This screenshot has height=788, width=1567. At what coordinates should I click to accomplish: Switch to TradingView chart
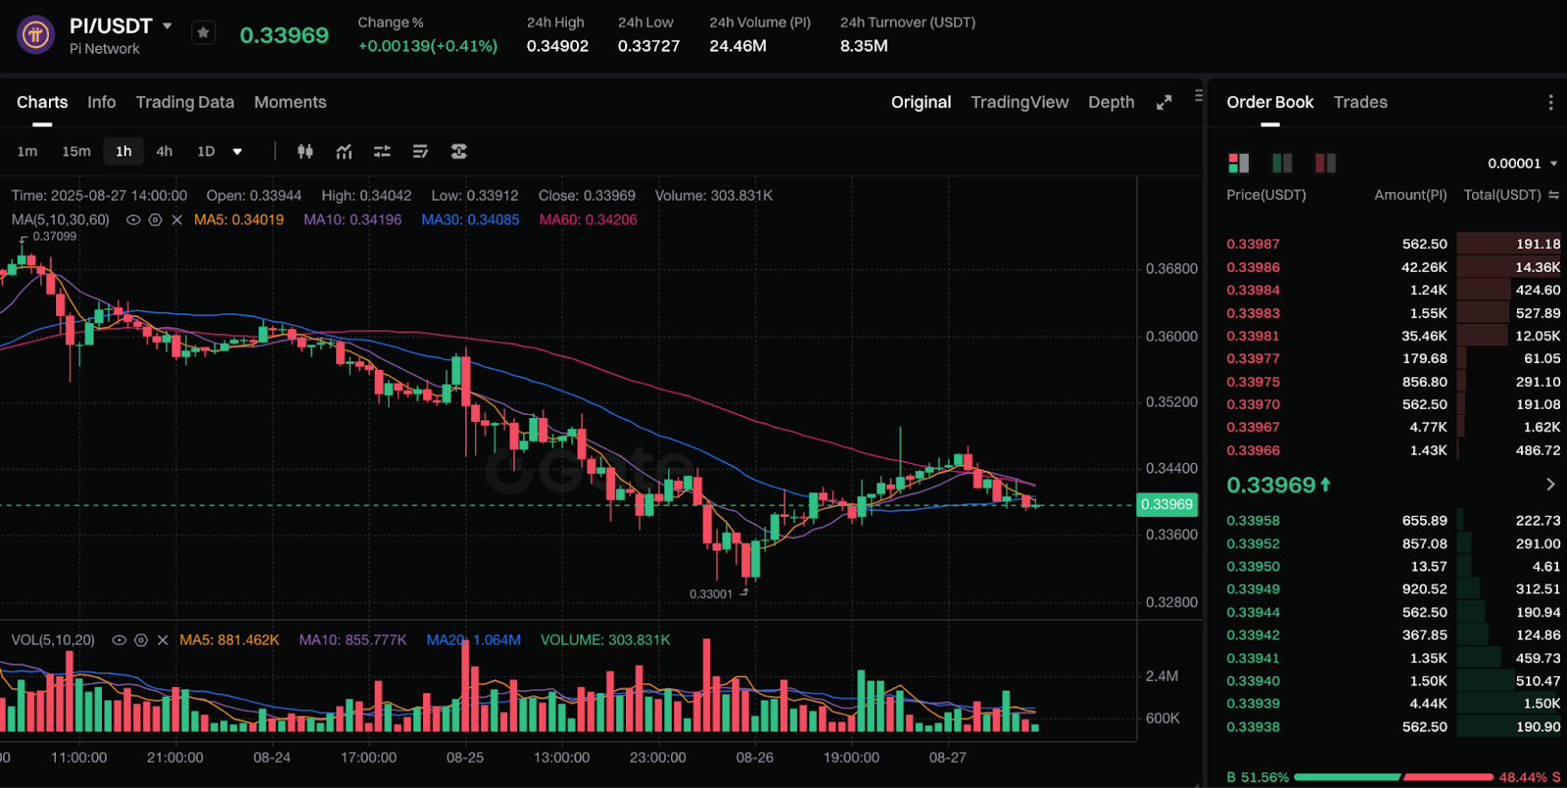[x=1020, y=102]
